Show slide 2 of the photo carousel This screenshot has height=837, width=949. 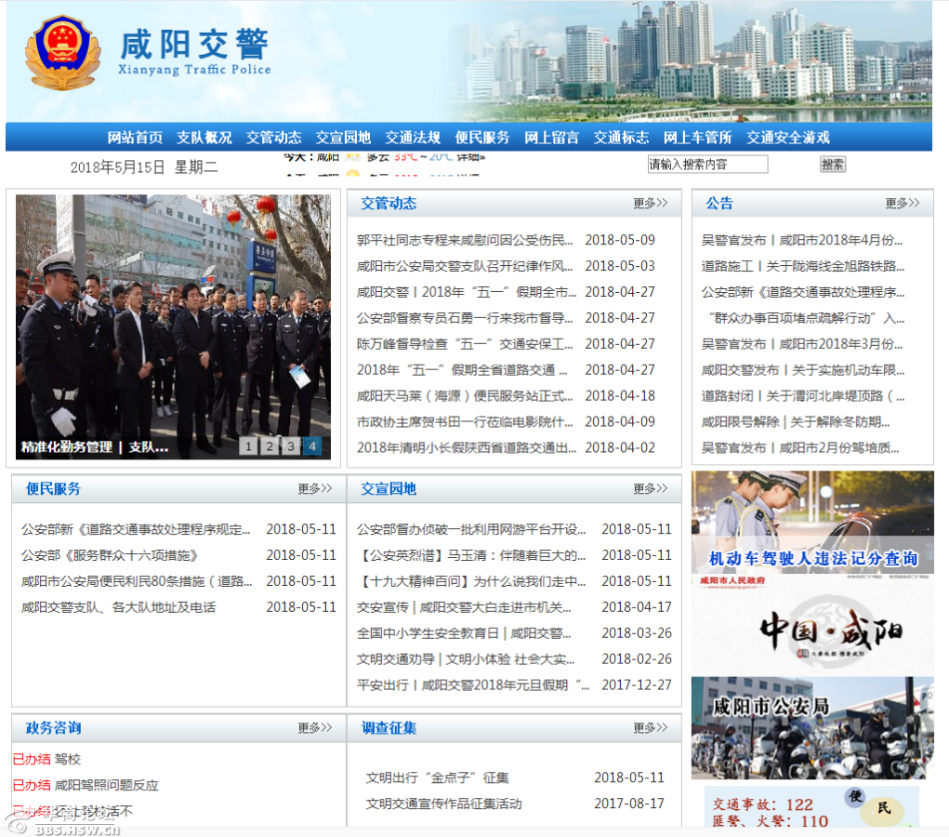pos(270,446)
